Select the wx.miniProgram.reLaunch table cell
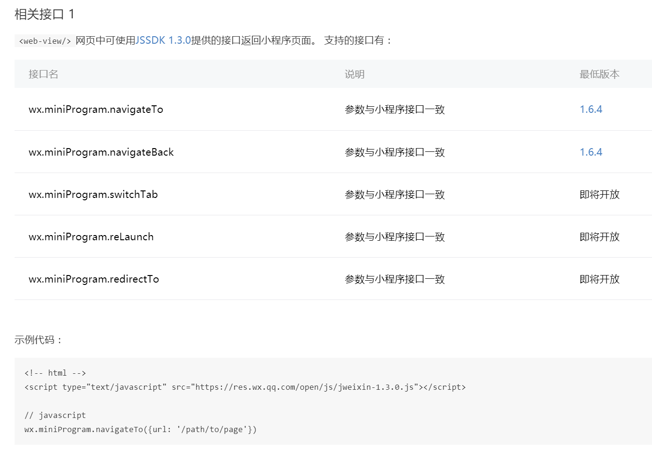 (91, 237)
